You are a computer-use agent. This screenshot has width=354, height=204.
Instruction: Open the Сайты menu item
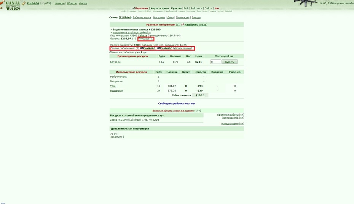click(208, 8)
